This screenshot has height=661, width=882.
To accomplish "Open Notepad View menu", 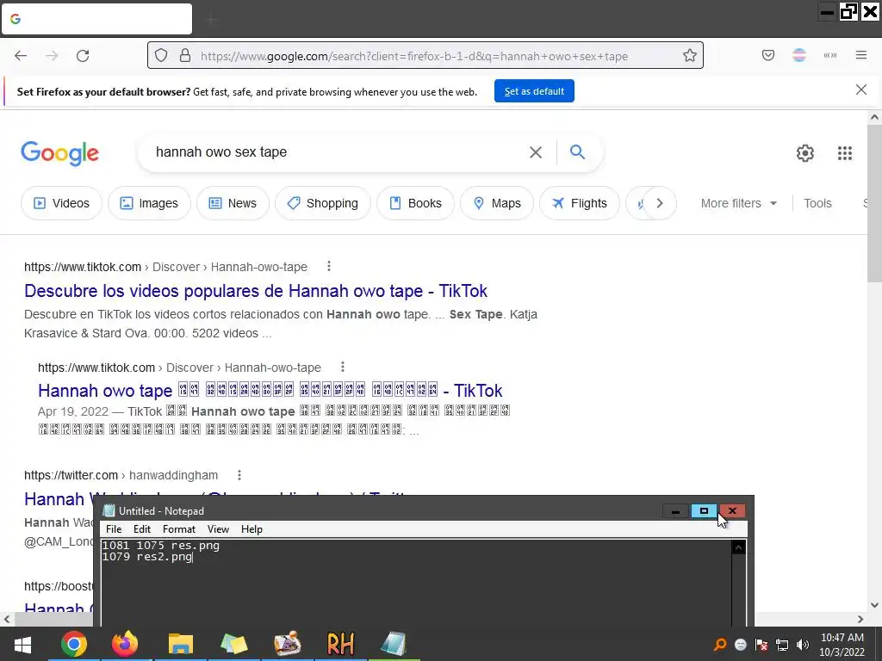I will [218, 529].
